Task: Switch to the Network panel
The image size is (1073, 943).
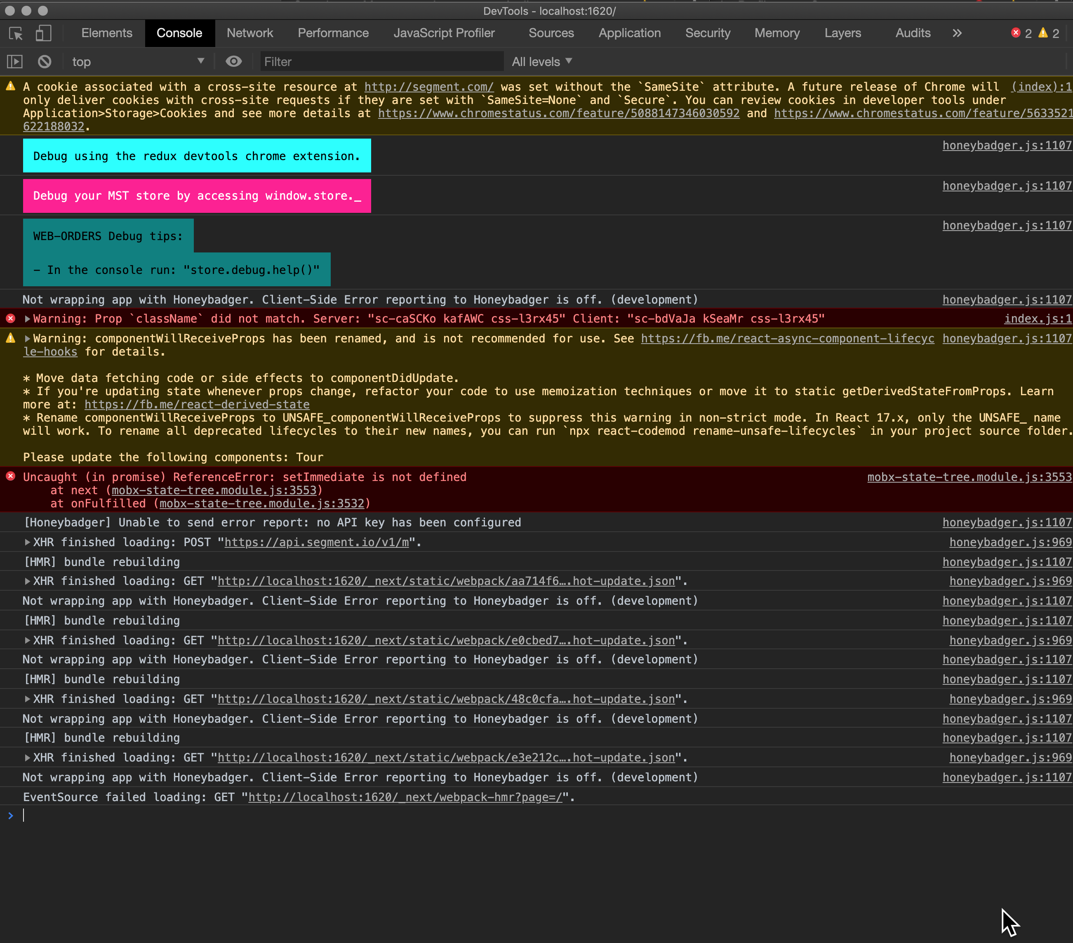Action: tap(250, 33)
